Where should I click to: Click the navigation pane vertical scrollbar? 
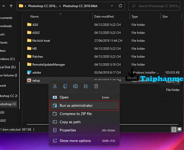click(x=20, y=86)
